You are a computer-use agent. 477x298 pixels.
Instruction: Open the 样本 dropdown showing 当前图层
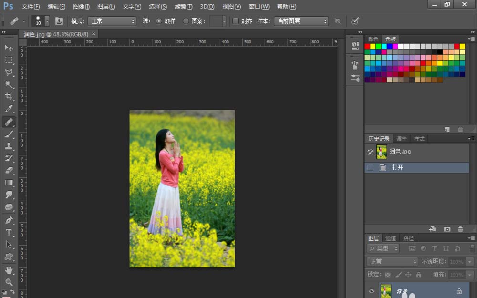tap(301, 21)
